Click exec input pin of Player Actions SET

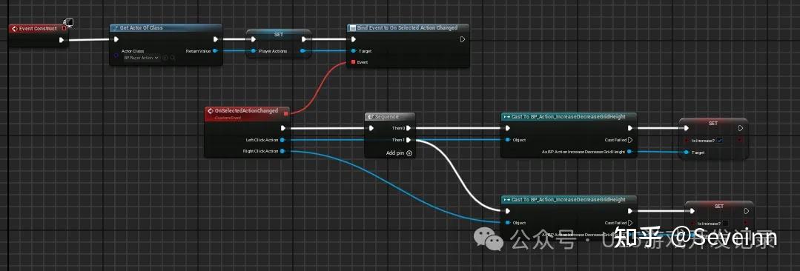(253, 39)
